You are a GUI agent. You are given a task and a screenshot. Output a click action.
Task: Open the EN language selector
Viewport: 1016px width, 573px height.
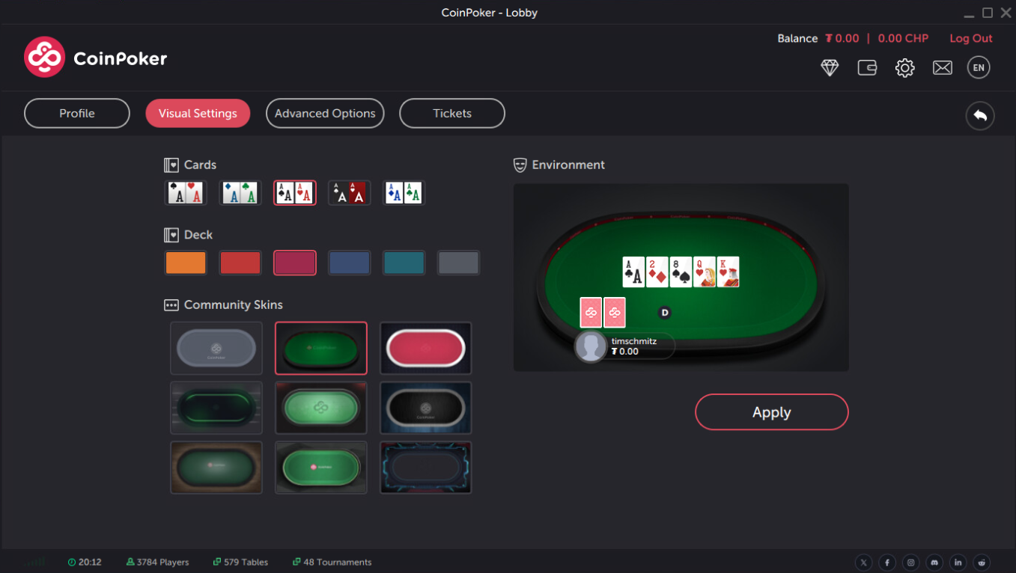coord(979,68)
